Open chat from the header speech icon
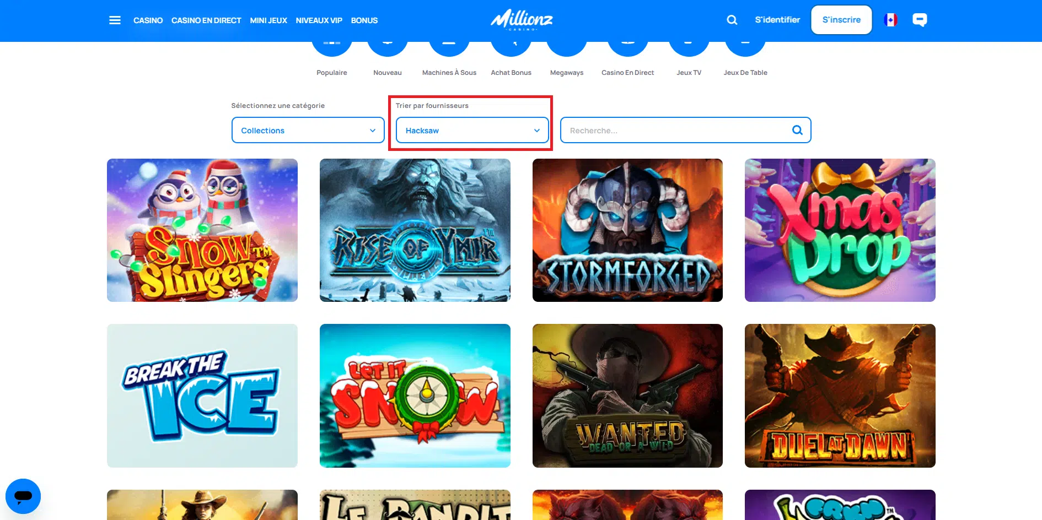Screen dimensions: 1042x520 click(x=920, y=20)
